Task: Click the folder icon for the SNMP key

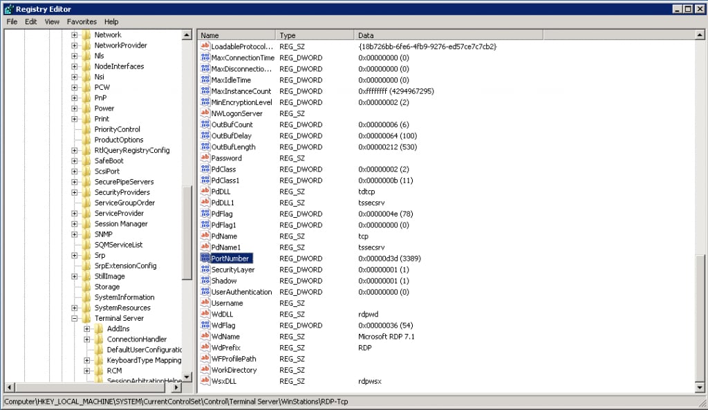Action: click(87, 234)
